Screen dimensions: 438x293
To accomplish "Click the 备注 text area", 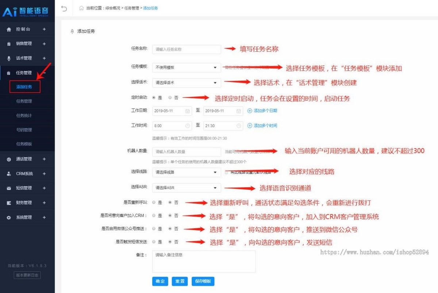I will 204,261.
